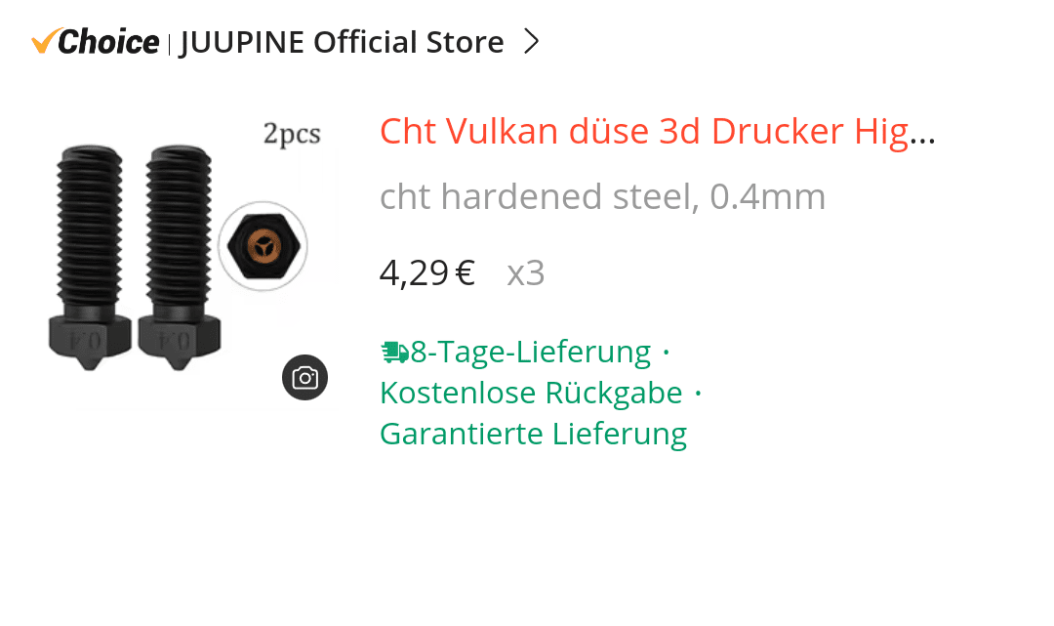
Task: Click the word Drucker in product title
Action: [x=777, y=131]
